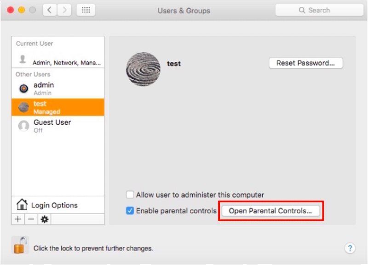Uncheck Enable parental controls

click(x=130, y=210)
